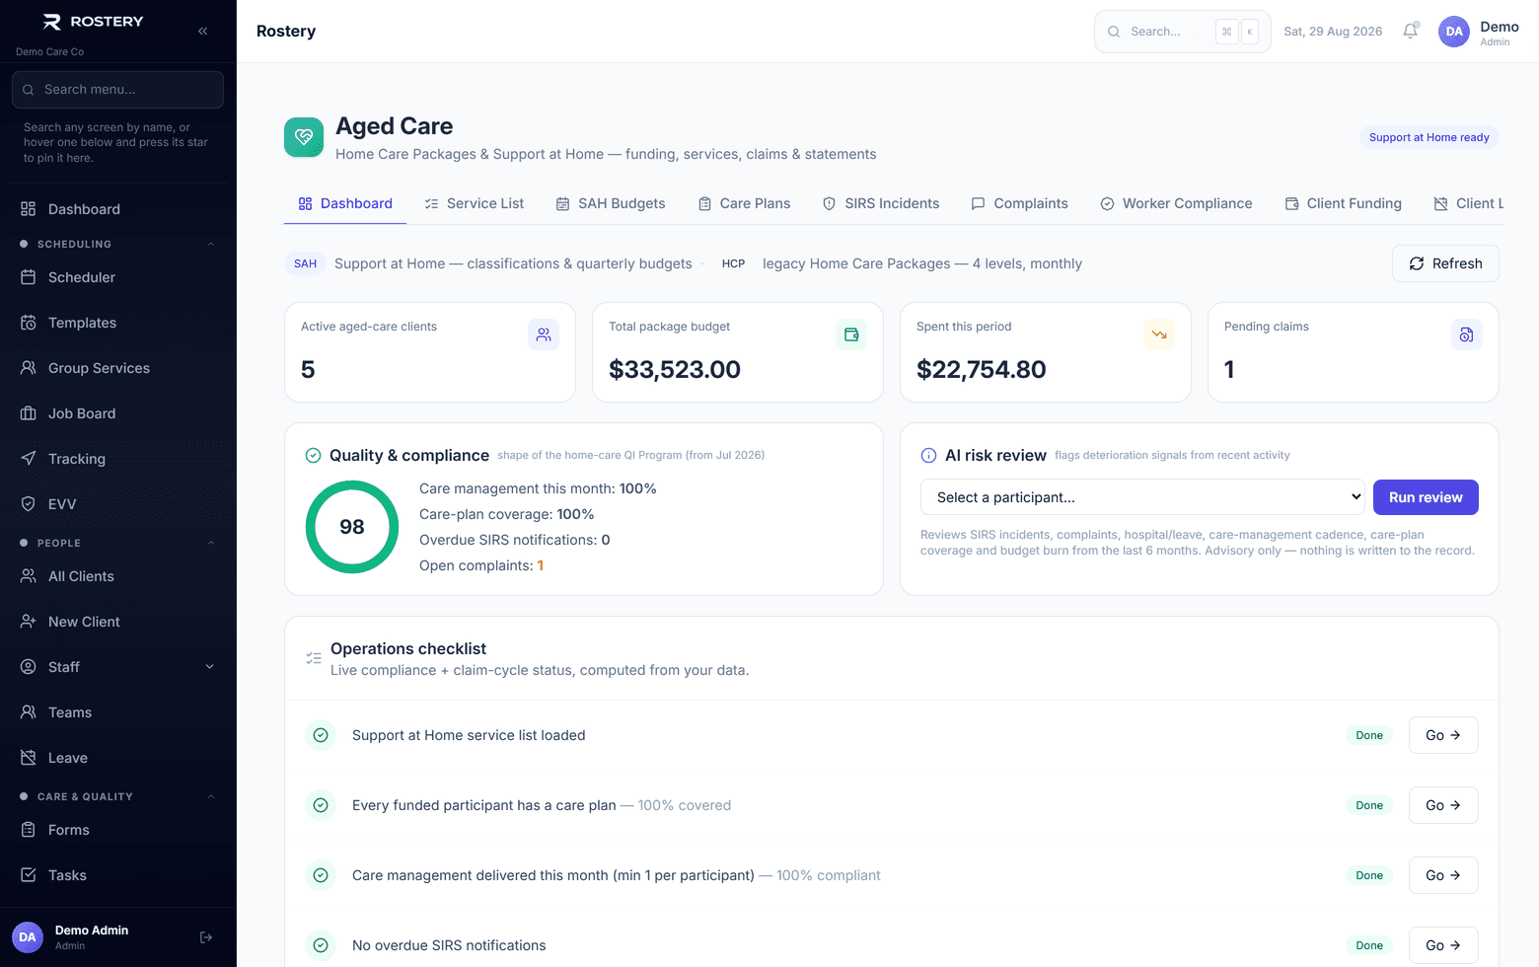
Task: Click the Search menu input field
Action: coord(118,90)
